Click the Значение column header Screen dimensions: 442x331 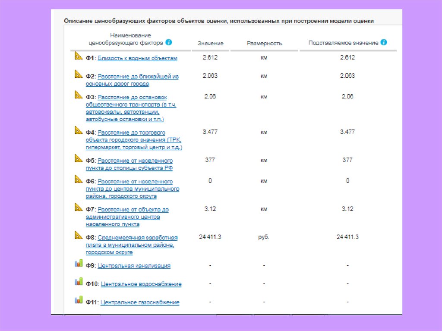tap(210, 44)
